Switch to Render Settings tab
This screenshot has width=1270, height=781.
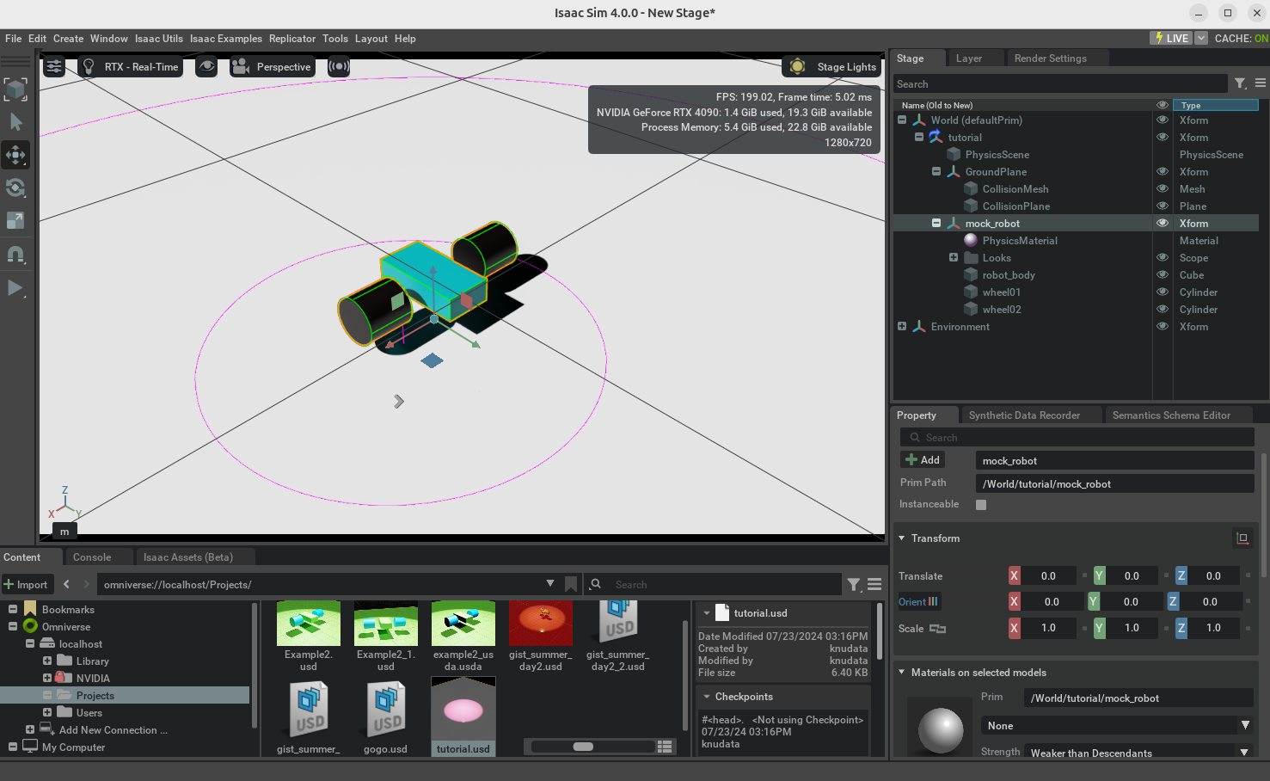[x=1051, y=58]
